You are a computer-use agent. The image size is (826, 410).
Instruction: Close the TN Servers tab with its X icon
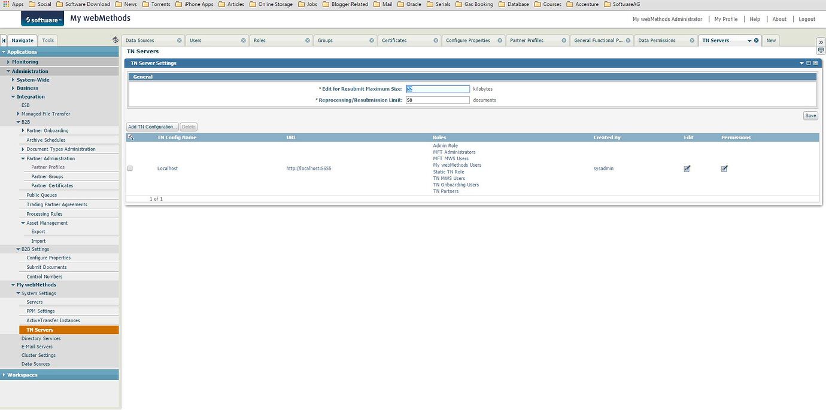click(x=757, y=41)
